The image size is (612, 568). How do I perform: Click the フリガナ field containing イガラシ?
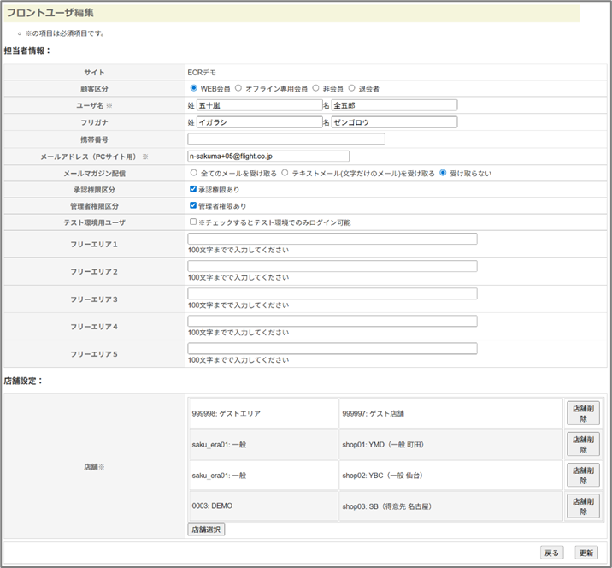click(x=259, y=122)
